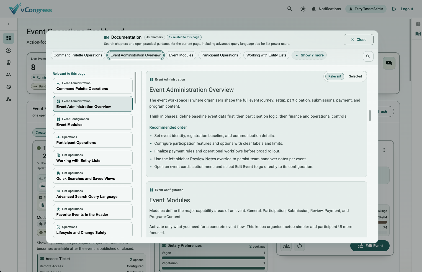Expand Show 7 more chapters
The height and width of the screenshot is (272, 422).
(x=309, y=55)
